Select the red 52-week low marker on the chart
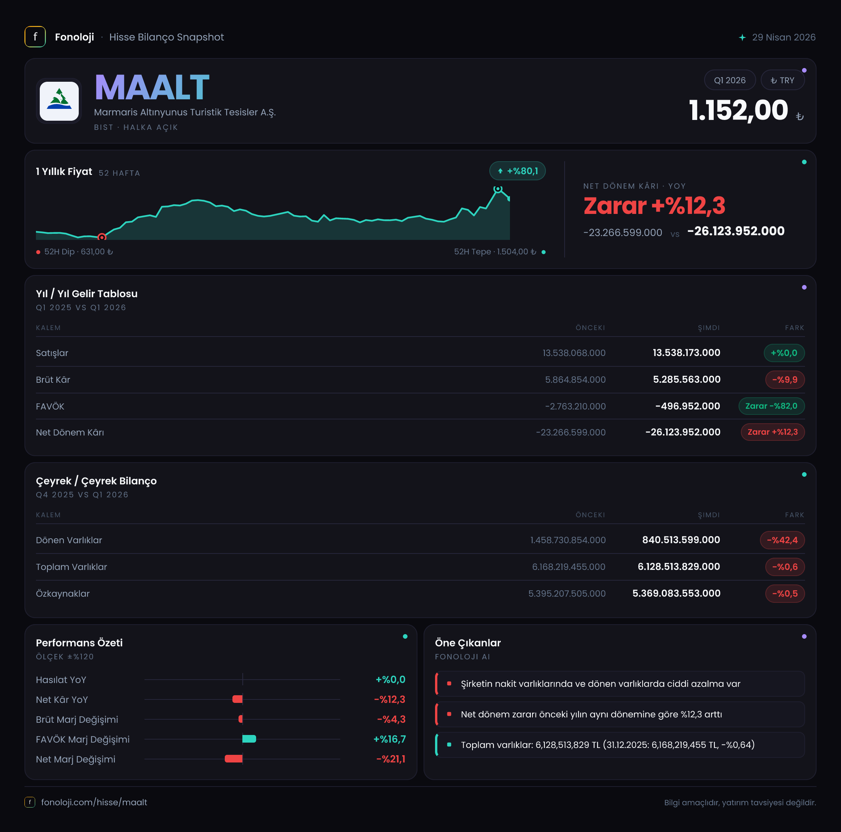The width and height of the screenshot is (841, 832). point(102,237)
